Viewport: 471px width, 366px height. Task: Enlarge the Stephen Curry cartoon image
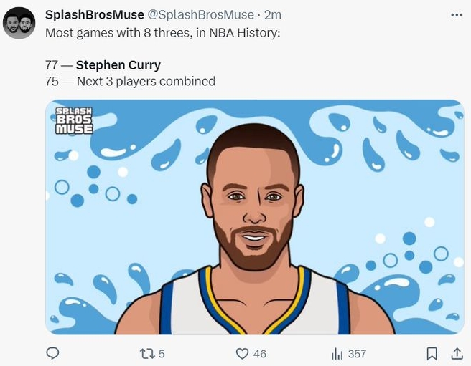(x=254, y=216)
